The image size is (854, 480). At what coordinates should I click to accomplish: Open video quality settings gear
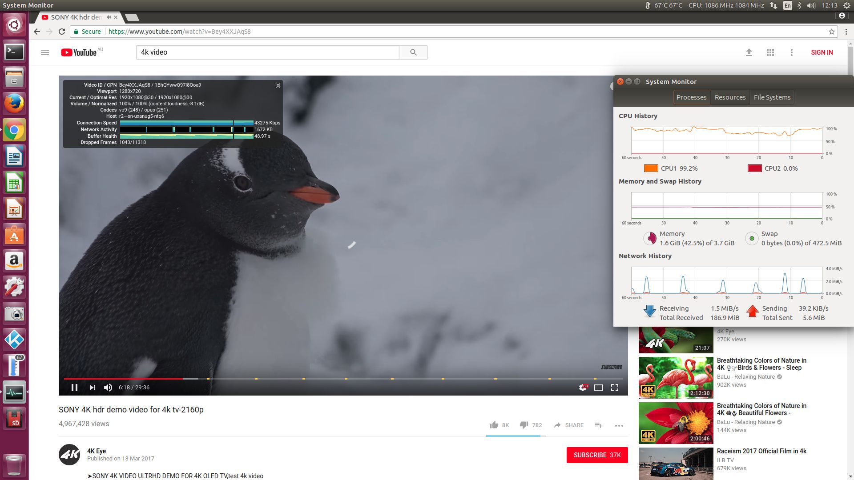pos(583,388)
